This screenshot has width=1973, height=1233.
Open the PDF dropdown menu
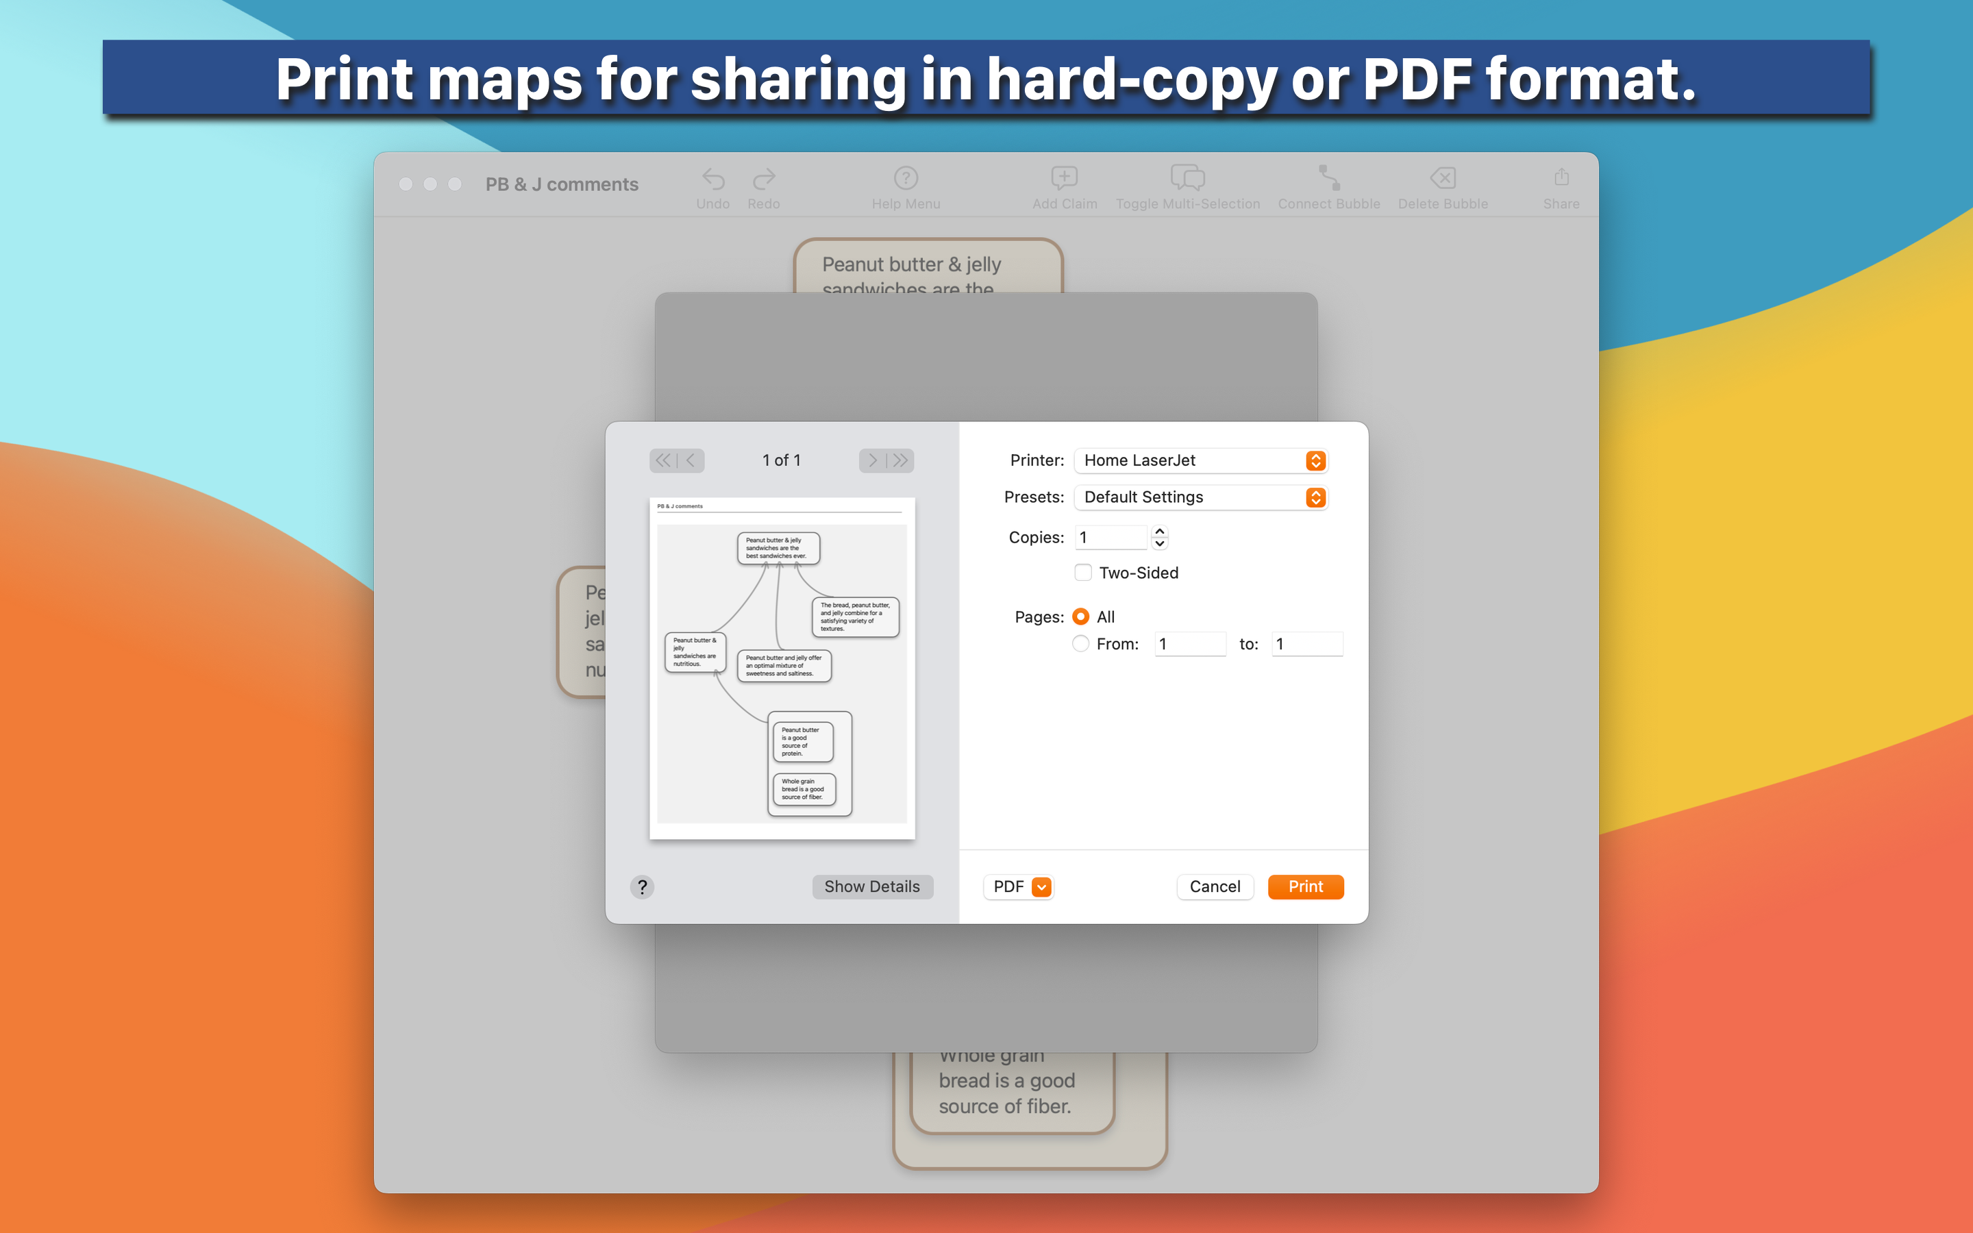point(1018,886)
